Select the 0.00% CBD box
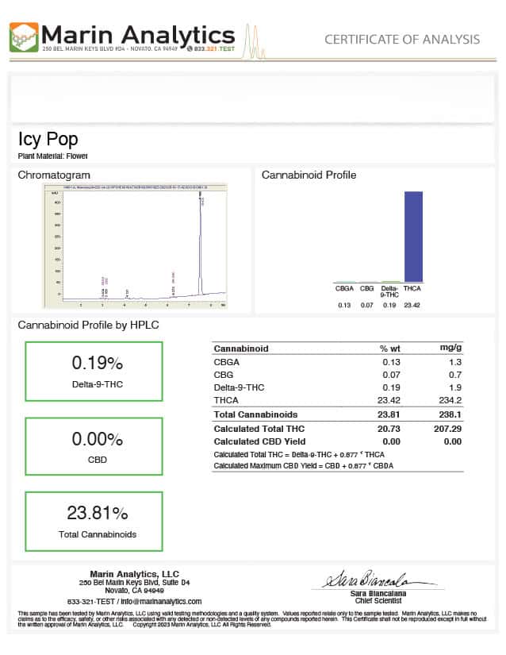506x655 pixels. point(94,446)
